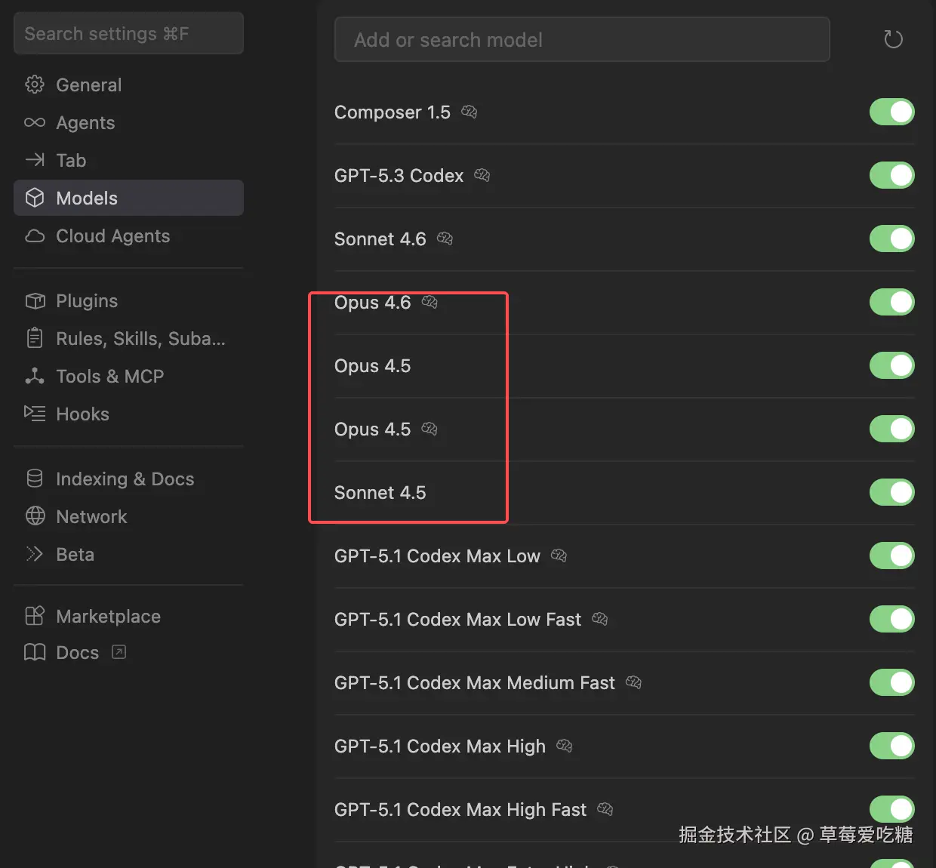Open Indexing & Docs settings
936x868 pixels.
coord(128,479)
